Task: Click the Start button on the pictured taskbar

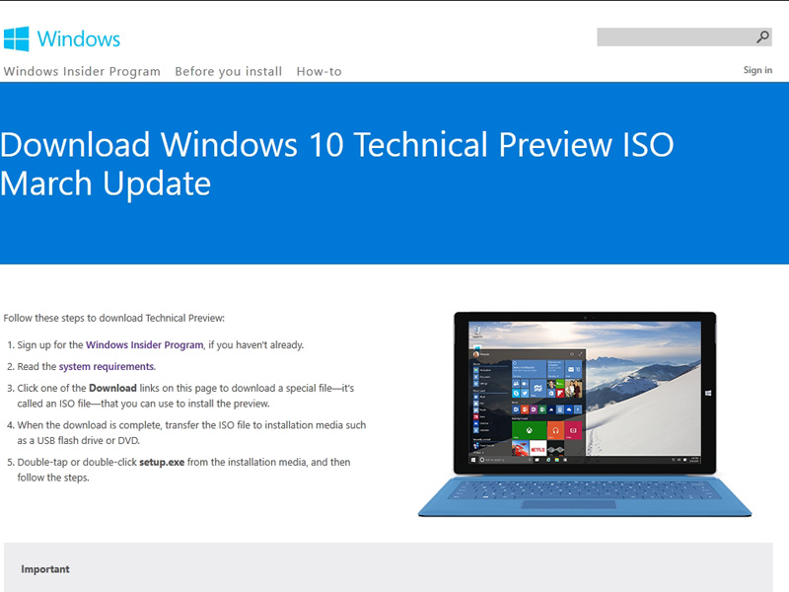Action: point(472,460)
